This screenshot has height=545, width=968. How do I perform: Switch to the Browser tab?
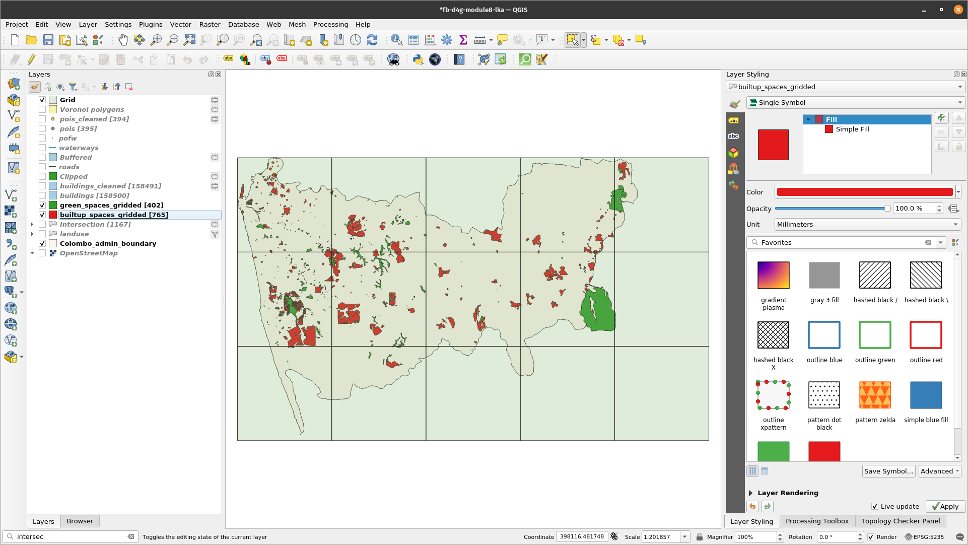(80, 521)
